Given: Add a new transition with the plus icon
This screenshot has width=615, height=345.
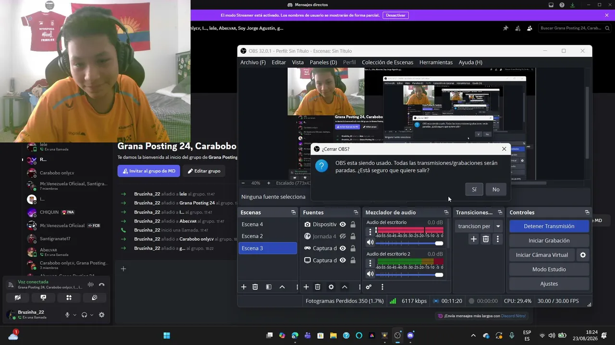Looking at the screenshot, I should coord(473,239).
